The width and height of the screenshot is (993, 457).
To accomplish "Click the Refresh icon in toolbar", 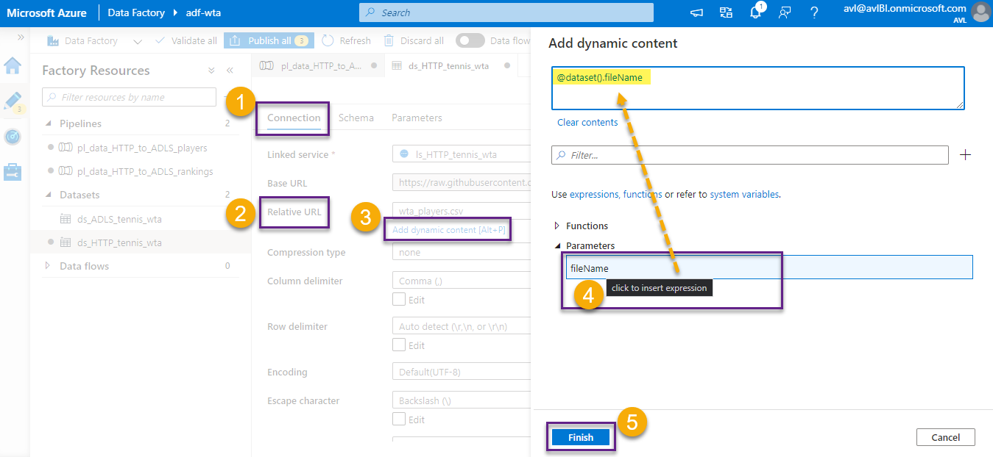I will click(x=328, y=40).
